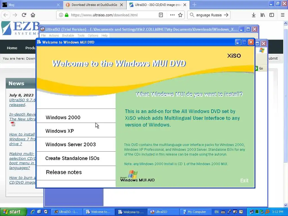
Task: Click Exit in the MUI DVD window
Action: tap(244, 181)
